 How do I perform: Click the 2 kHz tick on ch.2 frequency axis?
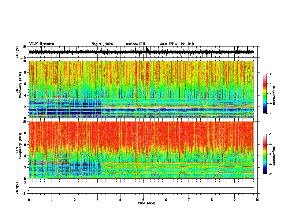click(26, 167)
